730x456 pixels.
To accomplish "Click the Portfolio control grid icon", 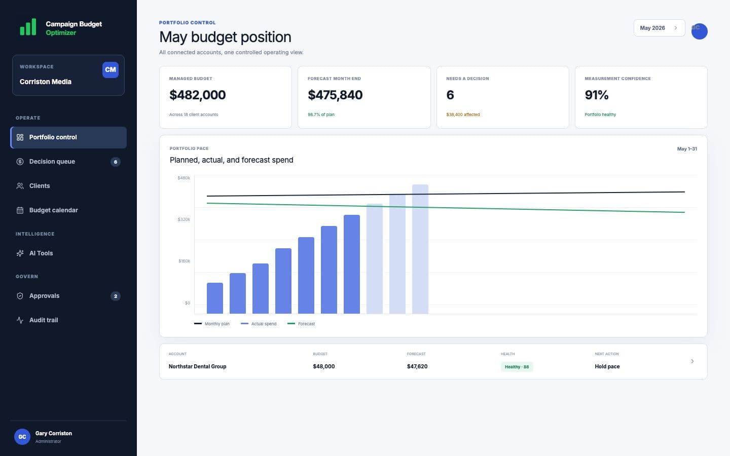I will point(20,137).
